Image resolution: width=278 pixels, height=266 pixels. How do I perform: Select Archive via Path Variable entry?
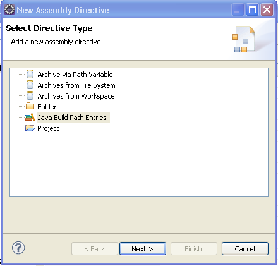tap(75, 75)
